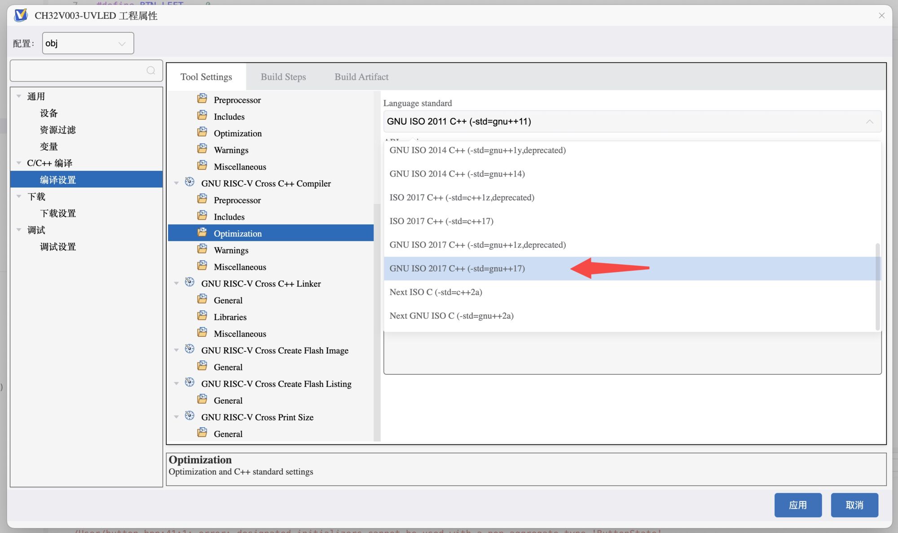The image size is (898, 533).
Task: Collapse the 下载 section in left tree
Action: pyautogui.click(x=19, y=196)
